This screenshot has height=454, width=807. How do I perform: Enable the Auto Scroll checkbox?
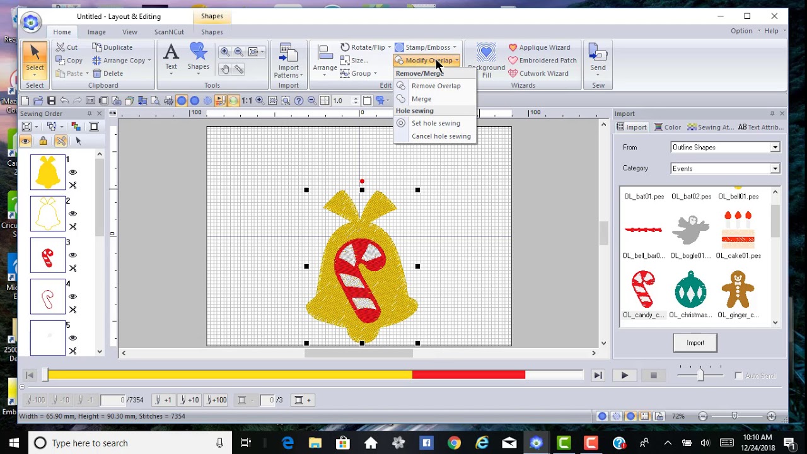[738, 376]
